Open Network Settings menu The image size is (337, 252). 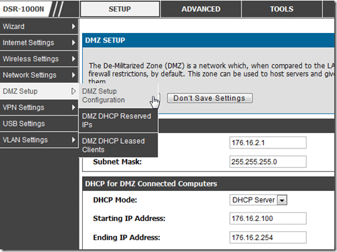coord(39,75)
